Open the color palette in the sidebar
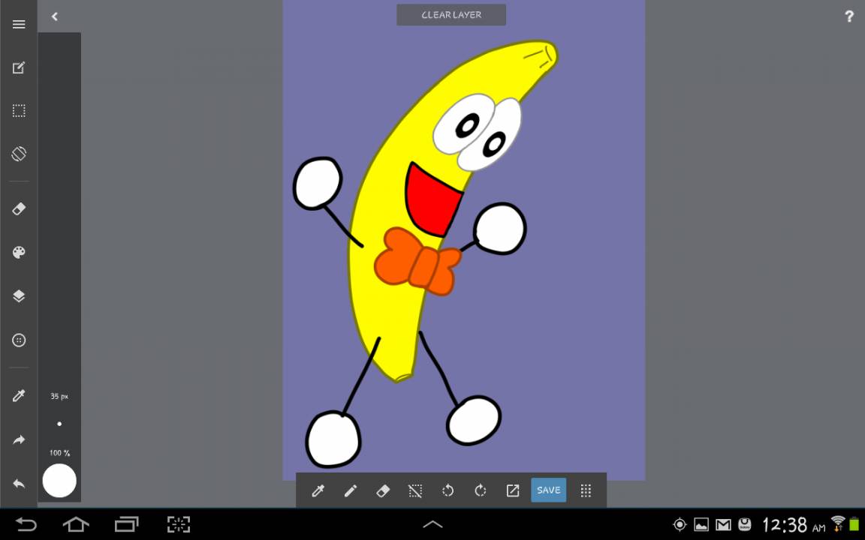This screenshot has width=865, height=540. click(x=18, y=253)
